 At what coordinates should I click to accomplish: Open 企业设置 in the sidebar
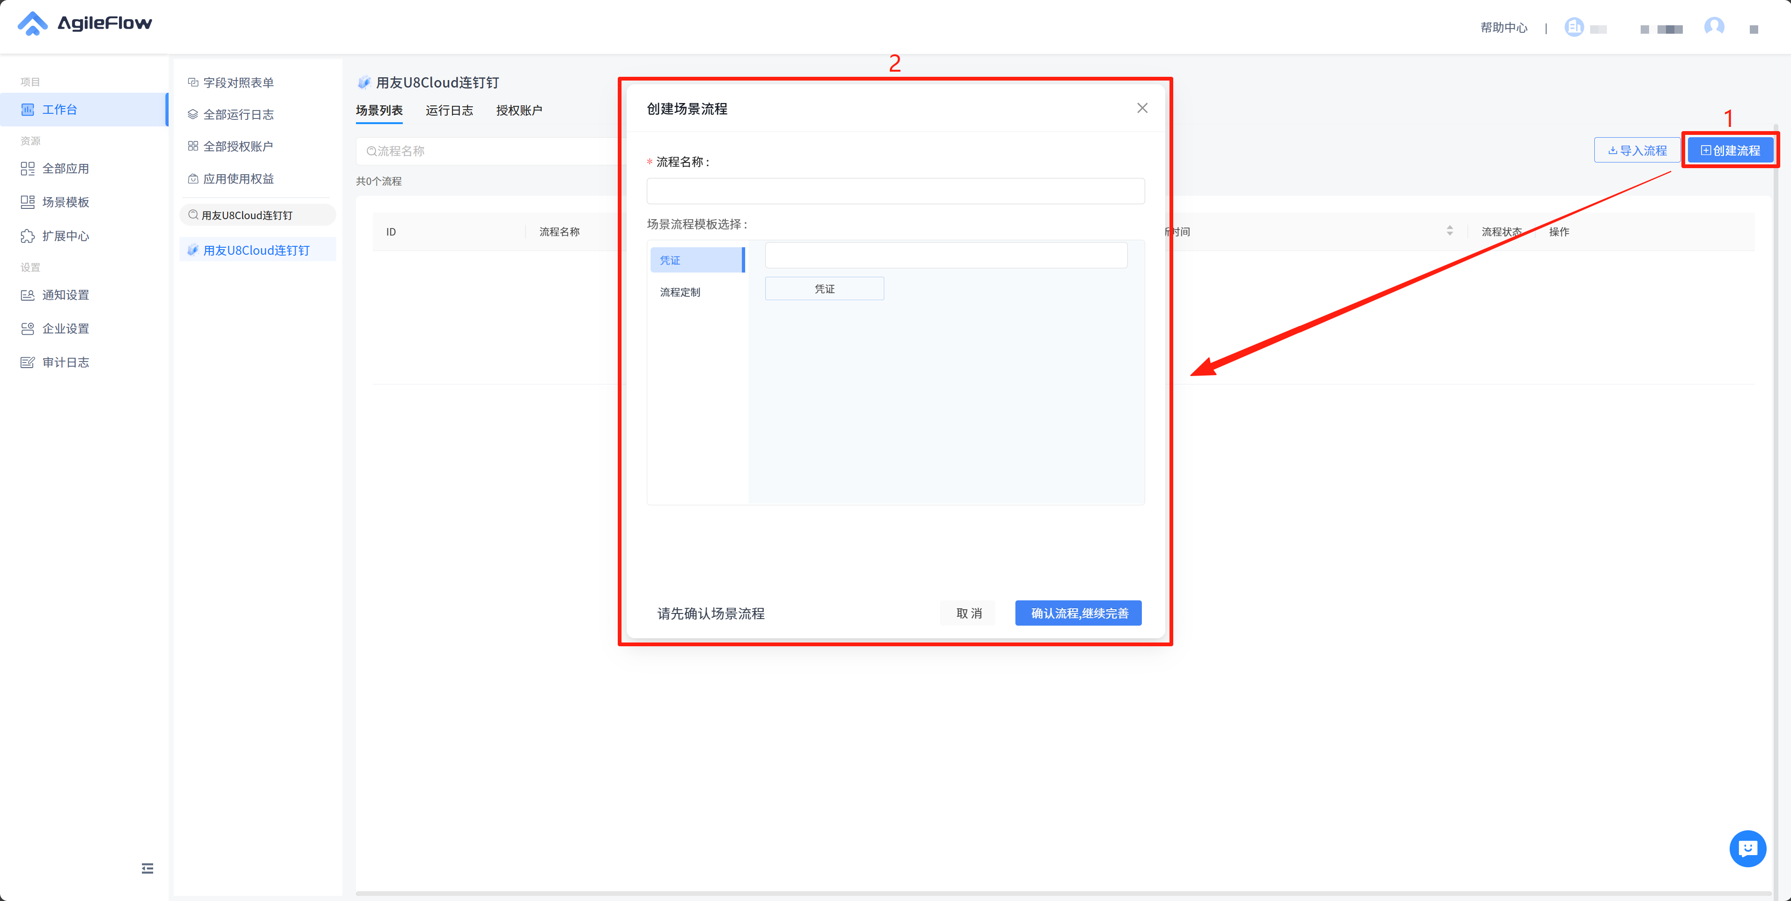click(66, 328)
